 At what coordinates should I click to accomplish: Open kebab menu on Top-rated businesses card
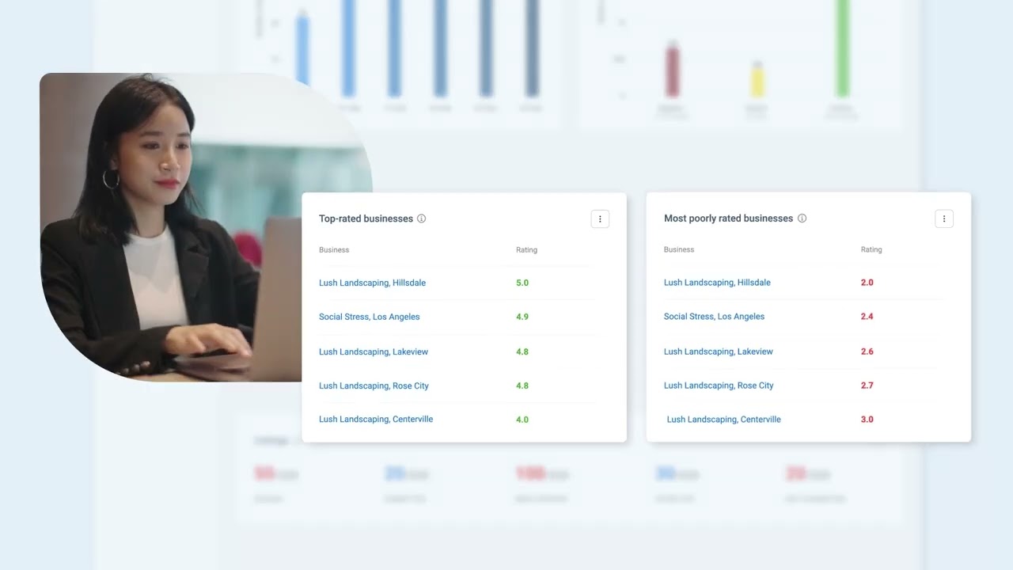coord(600,218)
